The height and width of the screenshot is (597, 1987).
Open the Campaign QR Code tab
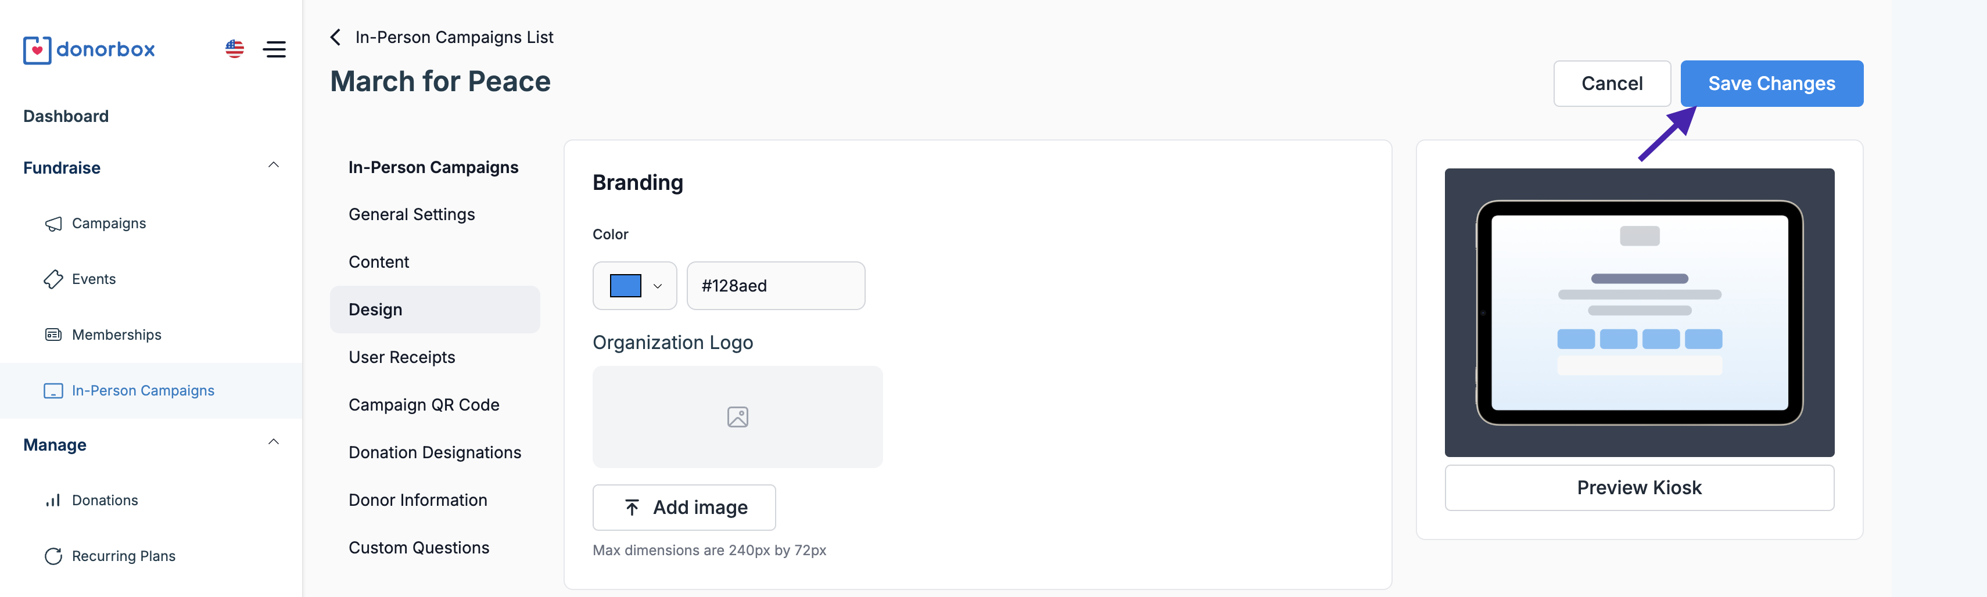[424, 405]
